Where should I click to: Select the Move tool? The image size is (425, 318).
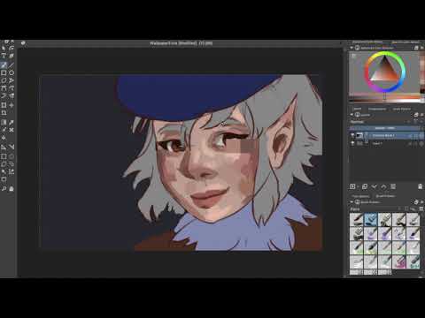(x=12, y=105)
